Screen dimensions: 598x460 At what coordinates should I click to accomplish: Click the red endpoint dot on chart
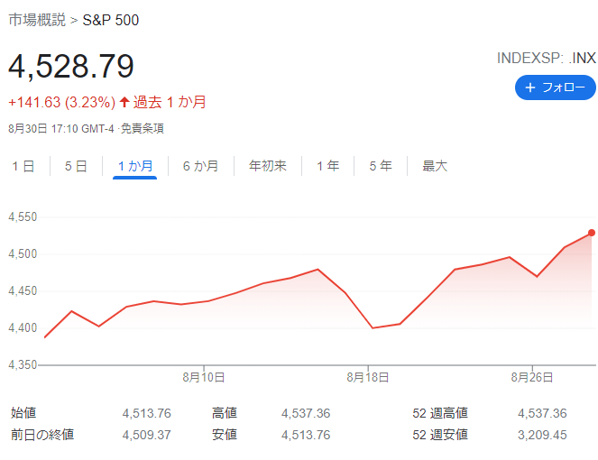[x=592, y=233]
